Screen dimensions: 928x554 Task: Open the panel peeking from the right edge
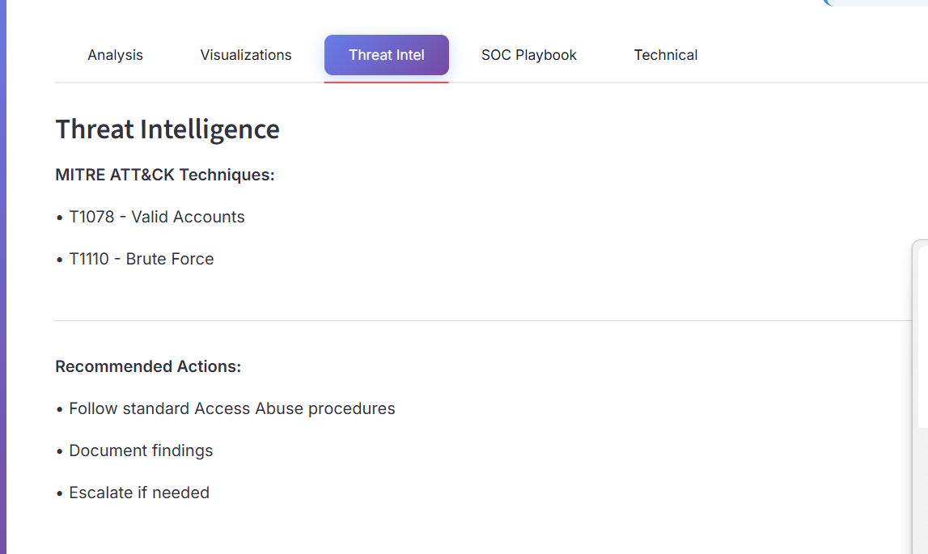point(922,364)
